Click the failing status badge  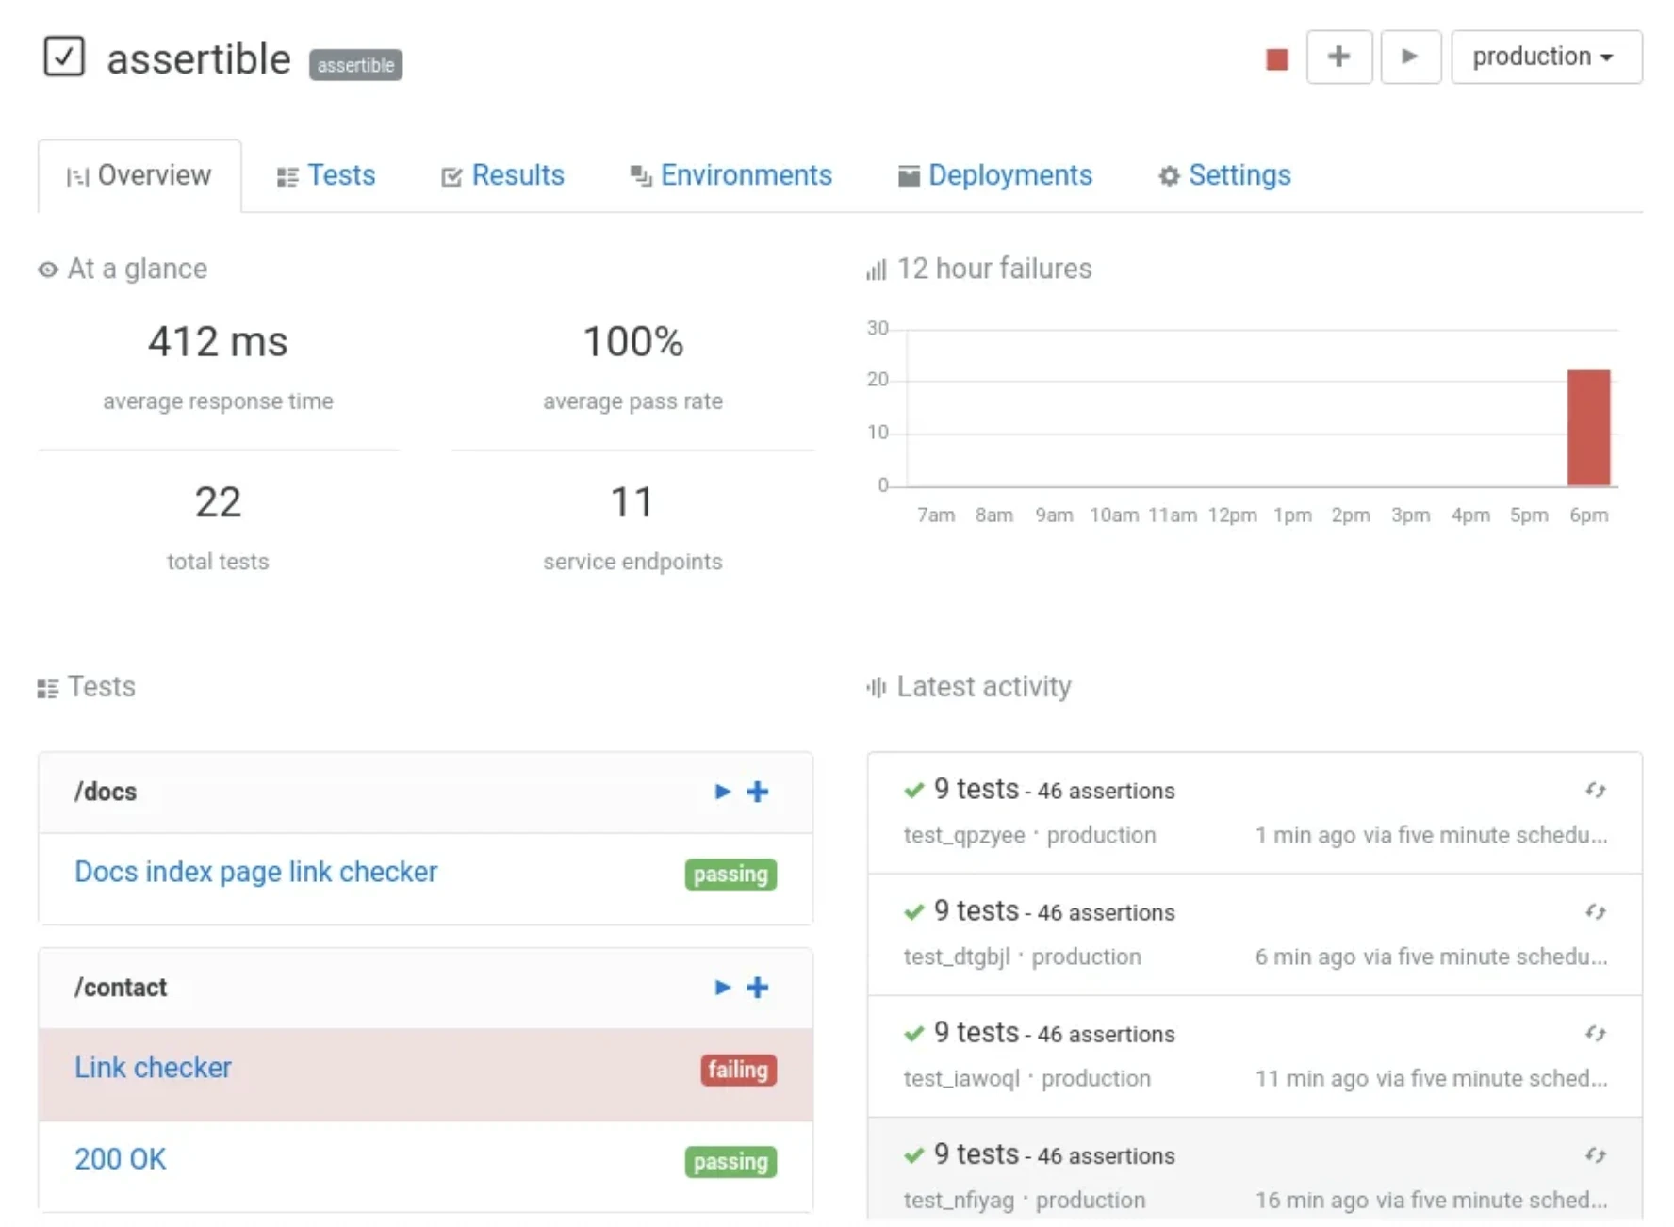(738, 1070)
